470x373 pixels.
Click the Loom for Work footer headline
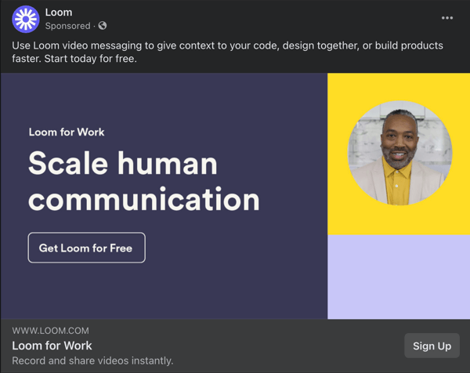(52, 346)
